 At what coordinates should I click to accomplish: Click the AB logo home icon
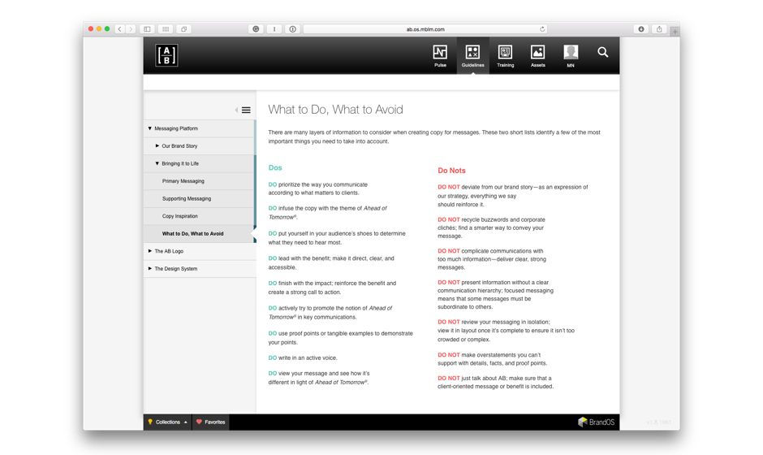166,55
